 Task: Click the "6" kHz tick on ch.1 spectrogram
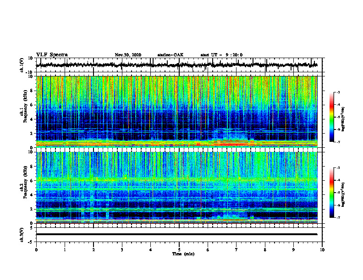(32, 105)
